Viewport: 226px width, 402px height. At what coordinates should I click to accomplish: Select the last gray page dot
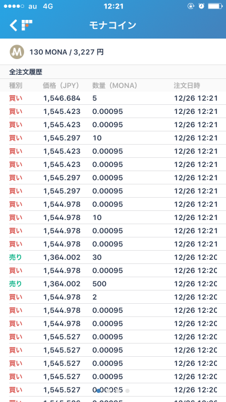pyautogui.click(x=127, y=391)
